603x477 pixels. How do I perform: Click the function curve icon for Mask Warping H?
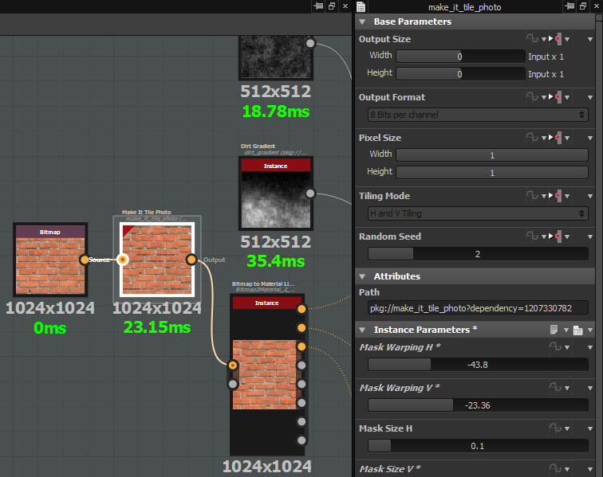pos(555,347)
